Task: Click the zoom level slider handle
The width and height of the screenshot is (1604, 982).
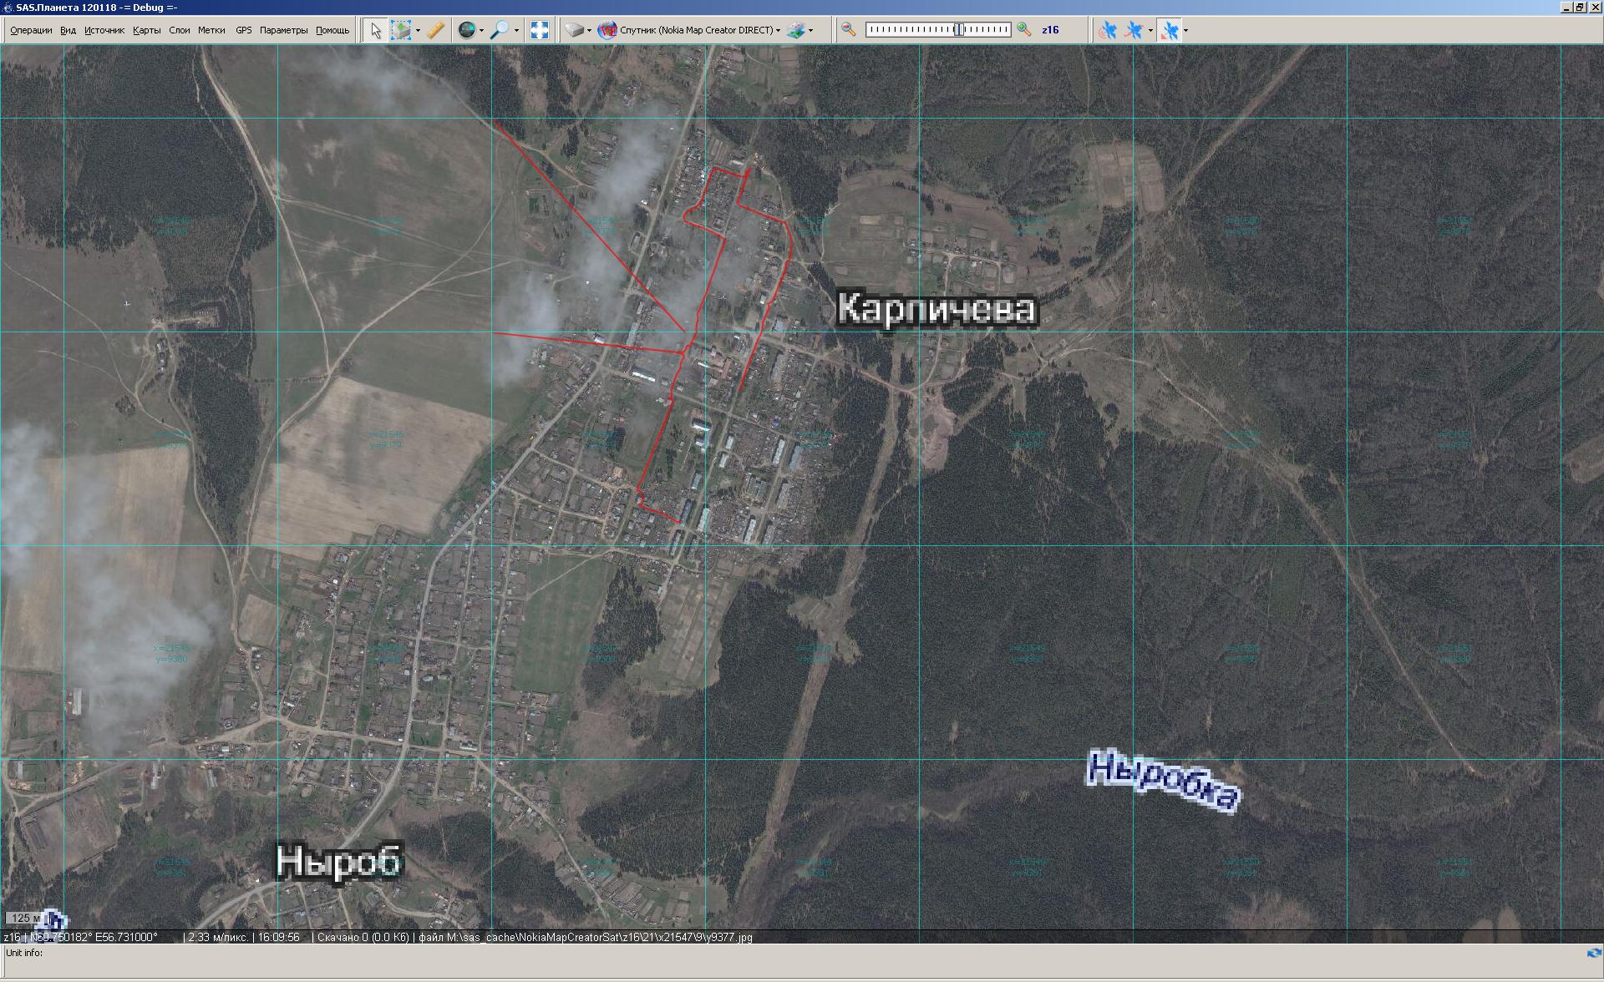Action: tap(959, 30)
